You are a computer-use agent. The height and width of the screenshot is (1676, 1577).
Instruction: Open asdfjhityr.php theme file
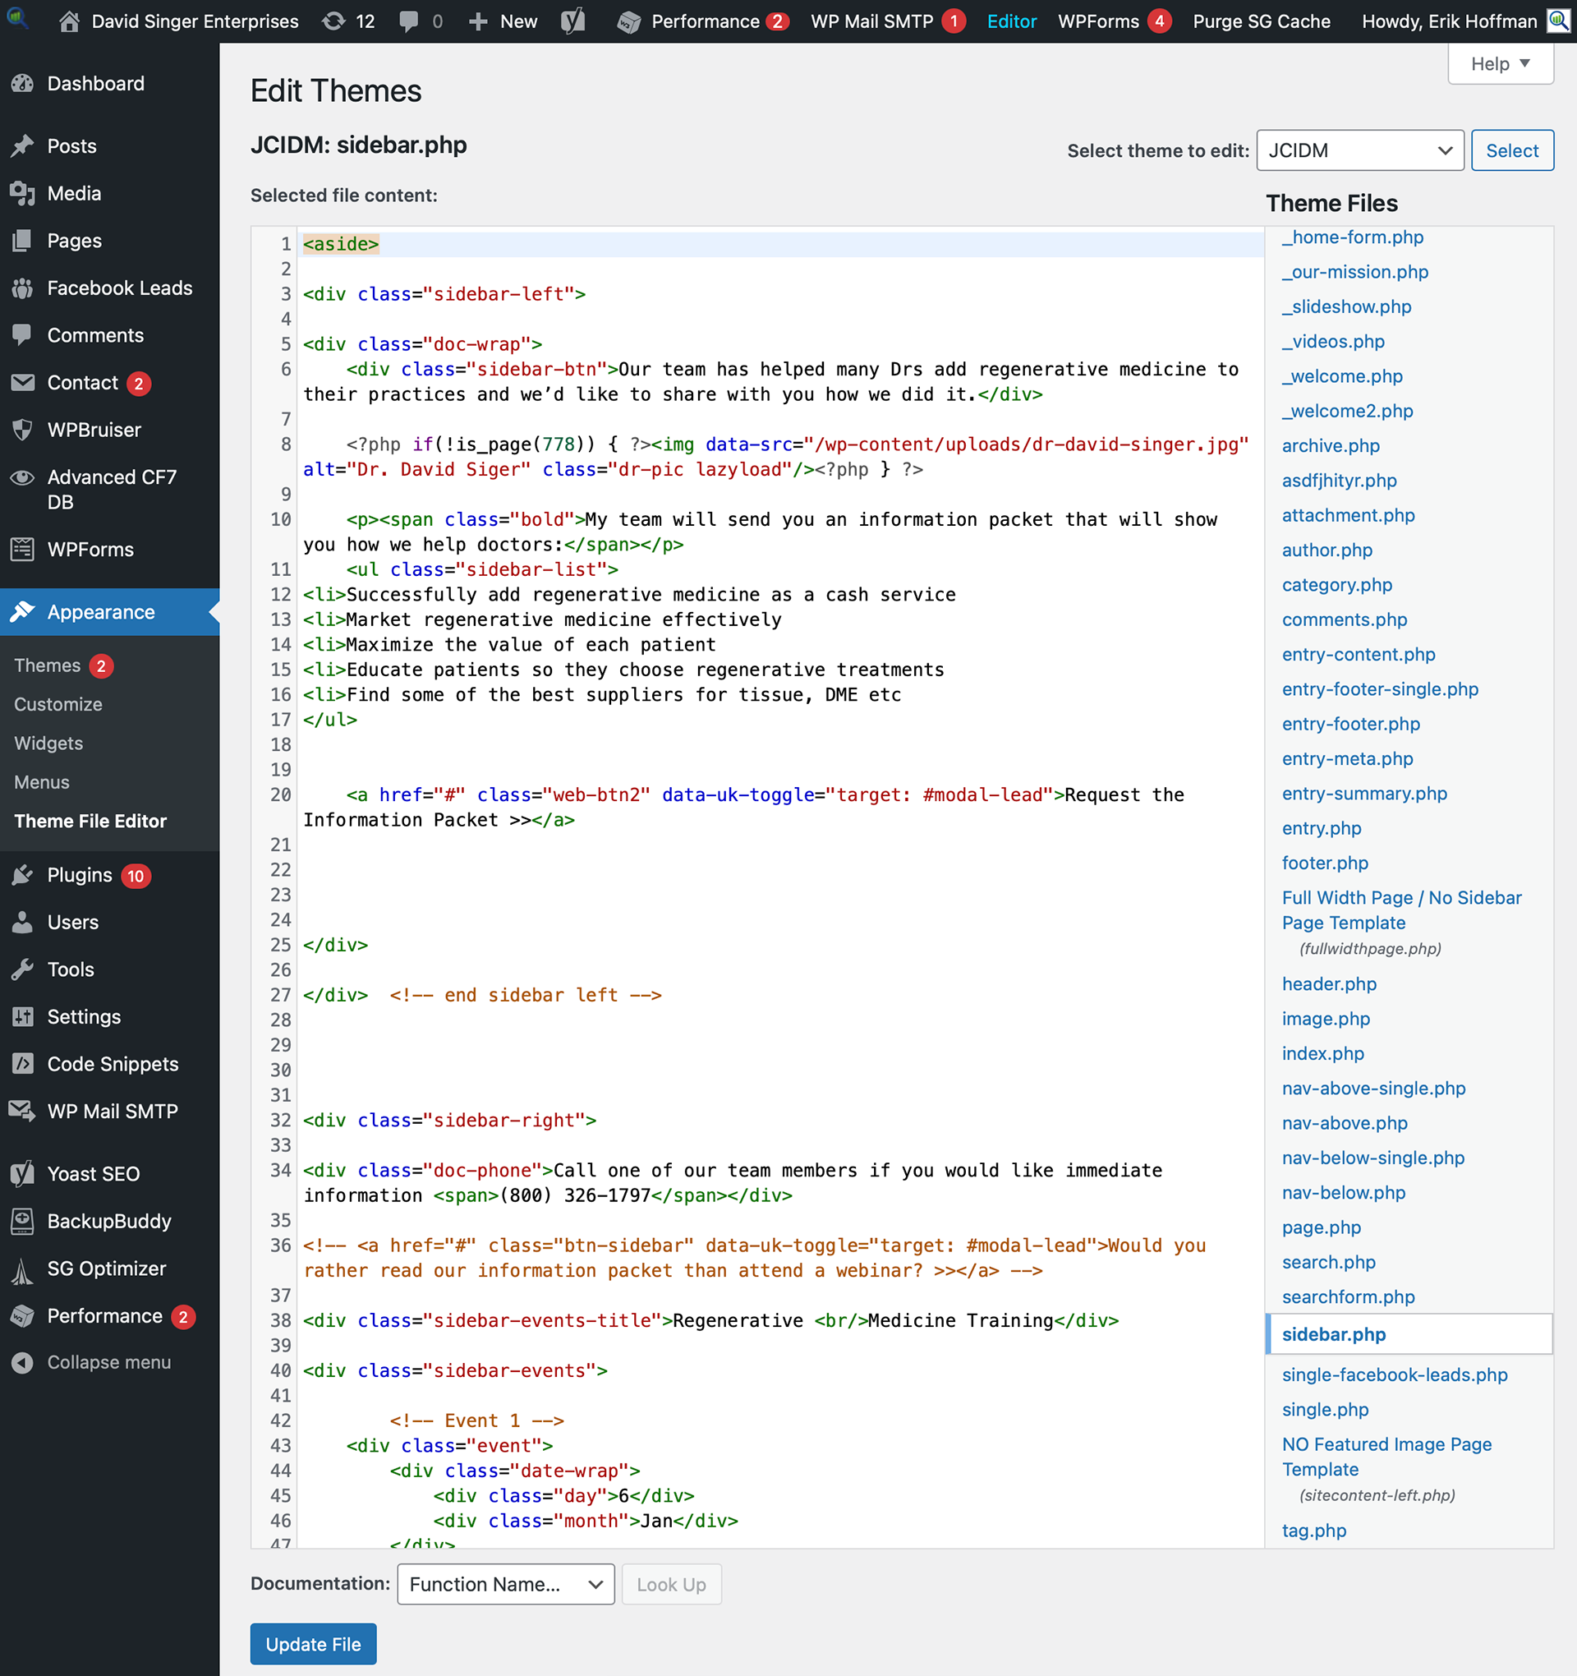(x=1340, y=481)
